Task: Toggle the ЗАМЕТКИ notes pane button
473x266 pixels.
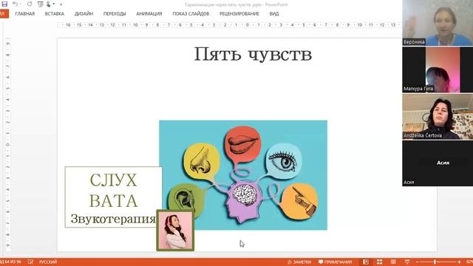Action: 299,262
